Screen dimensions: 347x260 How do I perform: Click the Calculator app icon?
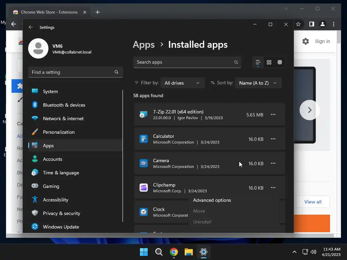pyautogui.click(x=143, y=139)
